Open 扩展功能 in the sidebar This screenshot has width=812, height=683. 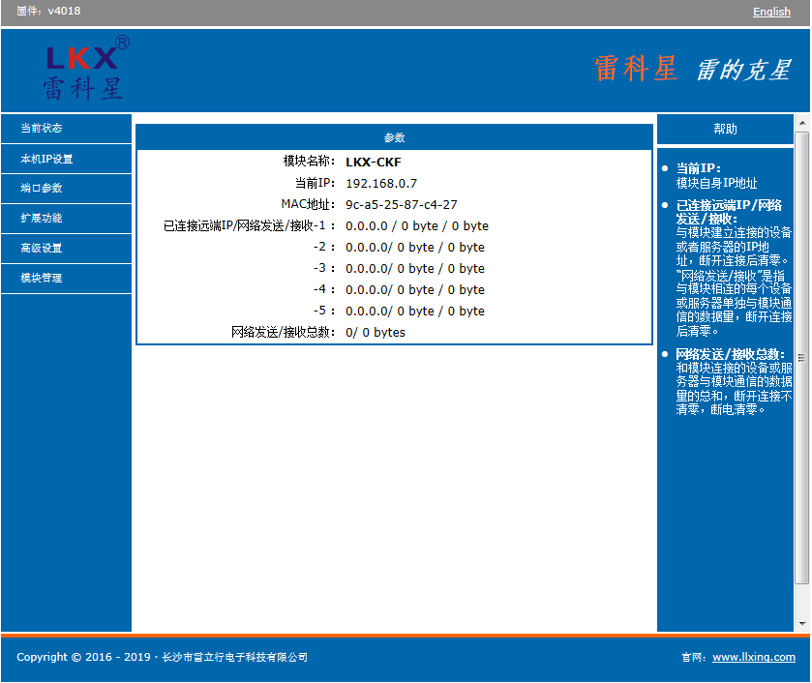66,219
